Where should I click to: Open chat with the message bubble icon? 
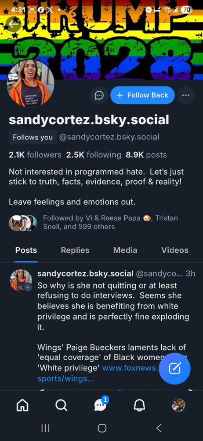99,95
